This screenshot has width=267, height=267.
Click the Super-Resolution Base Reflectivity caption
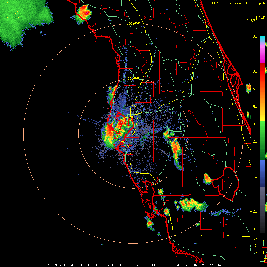pos(135,265)
